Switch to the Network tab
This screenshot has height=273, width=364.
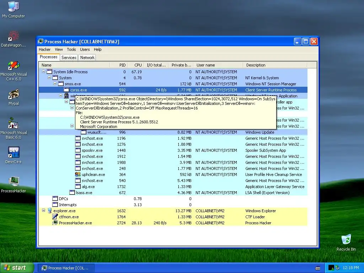coord(87,58)
